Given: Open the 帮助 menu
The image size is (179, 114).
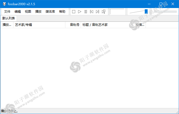Looking at the screenshot, I should (x=62, y=12).
